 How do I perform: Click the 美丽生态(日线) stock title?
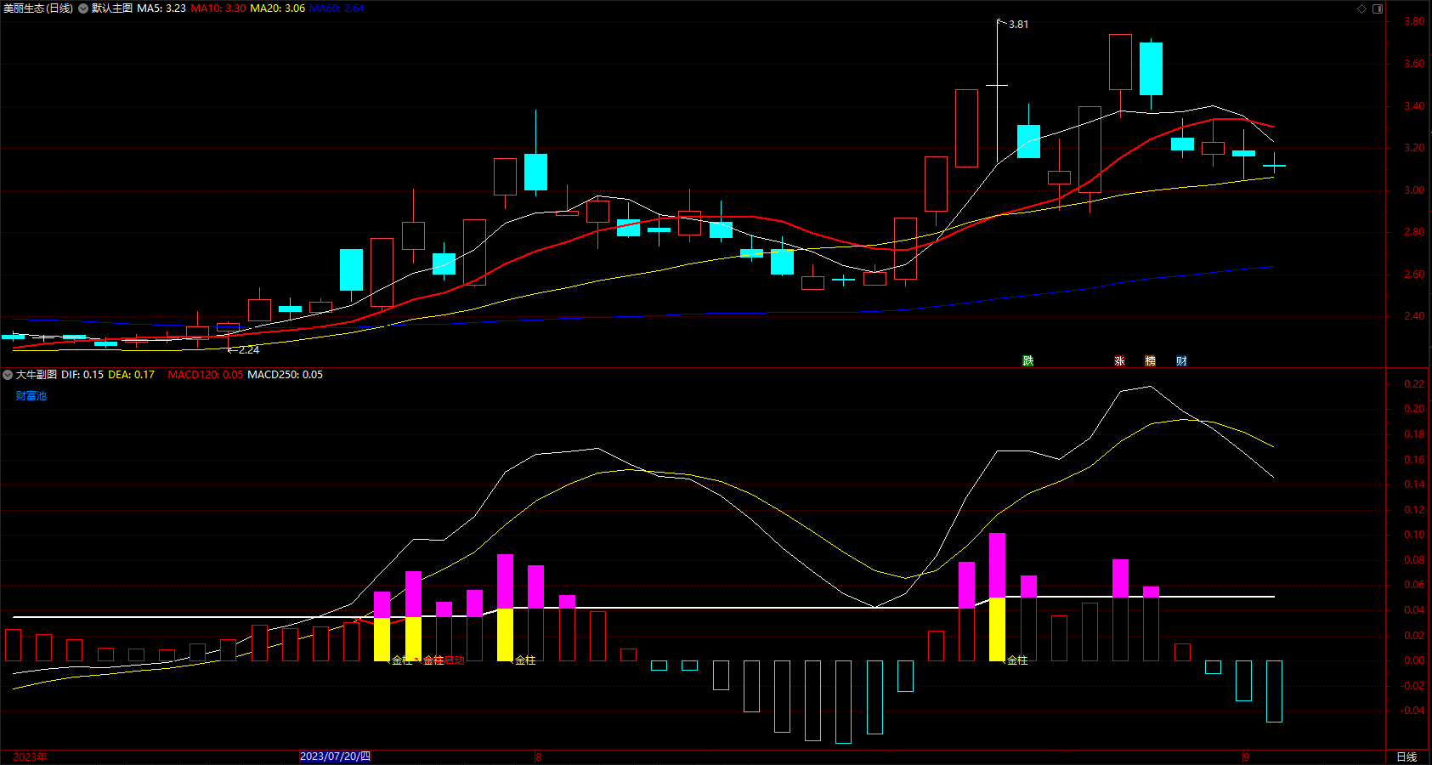pyautogui.click(x=38, y=8)
